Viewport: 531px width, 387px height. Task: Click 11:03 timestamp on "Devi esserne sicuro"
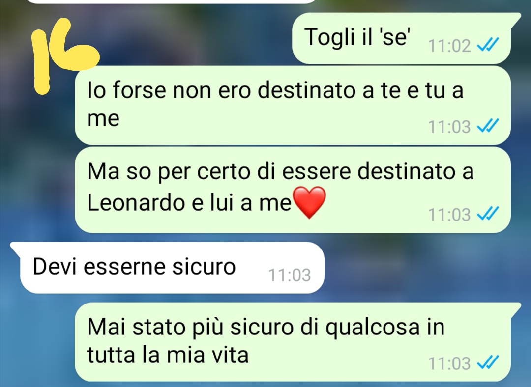click(290, 275)
